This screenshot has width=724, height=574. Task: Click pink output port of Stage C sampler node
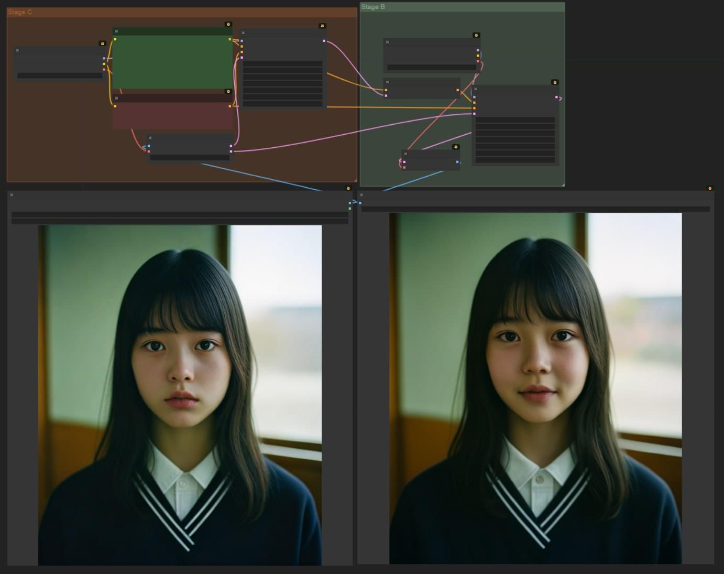coord(324,40)
